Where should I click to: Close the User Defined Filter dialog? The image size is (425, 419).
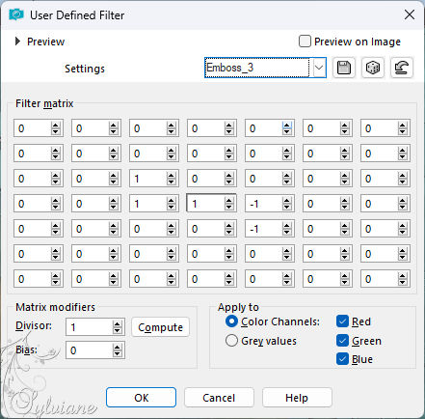coord(410,14)
